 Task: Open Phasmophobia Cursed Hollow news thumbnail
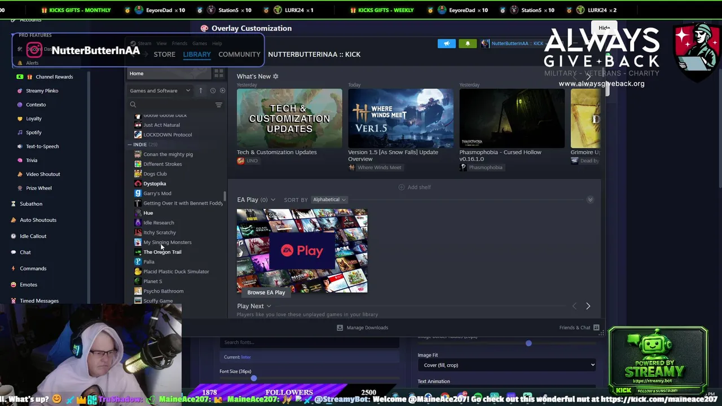point(512,118)
